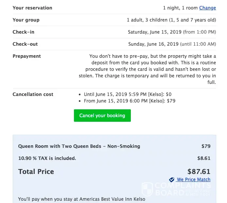Screen dimensions: 227x203
Task: Click the $87.61 total price amount
Action: 199,171
